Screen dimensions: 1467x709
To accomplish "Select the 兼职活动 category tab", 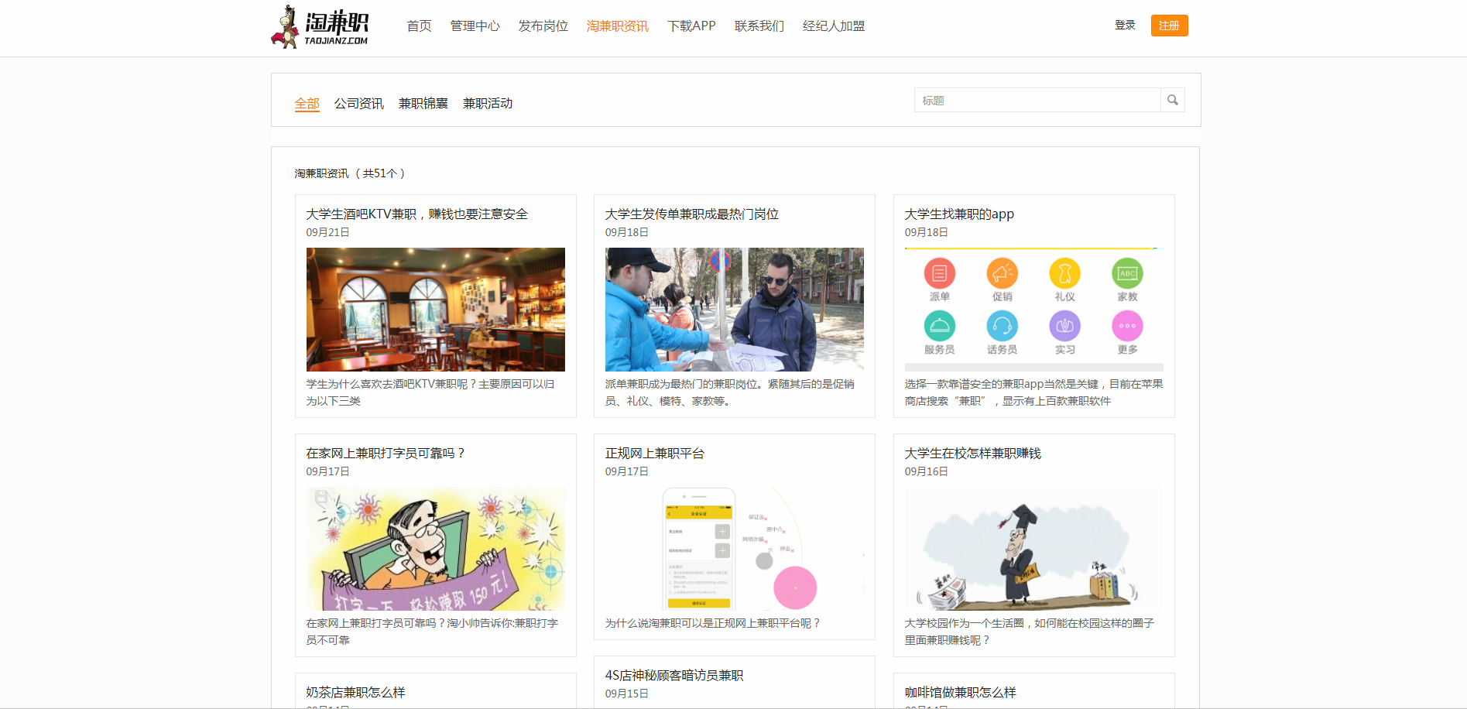I will tap(488, 103).
